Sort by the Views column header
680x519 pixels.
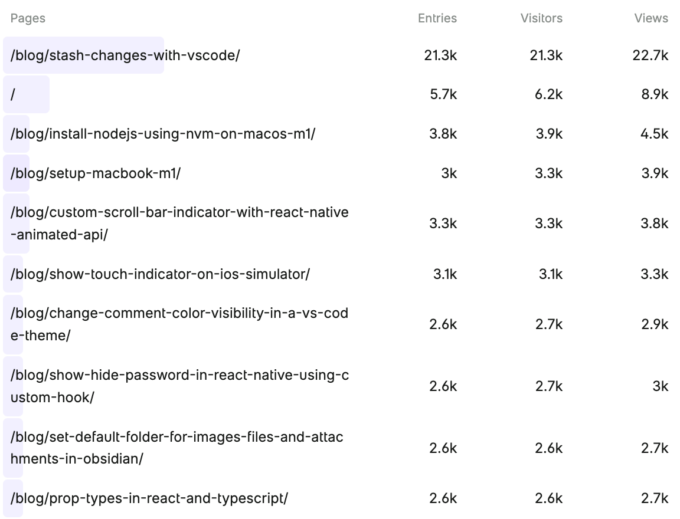[x=651, y=18]
